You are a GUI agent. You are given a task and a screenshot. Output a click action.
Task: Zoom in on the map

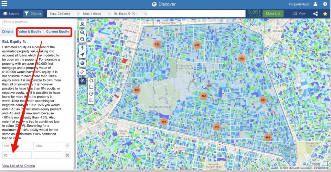tap(82, 33)
